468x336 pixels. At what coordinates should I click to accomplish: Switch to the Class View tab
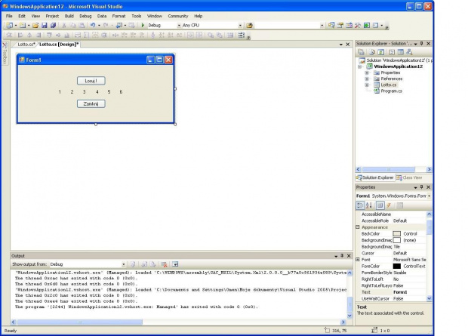[x=409, y=177]
